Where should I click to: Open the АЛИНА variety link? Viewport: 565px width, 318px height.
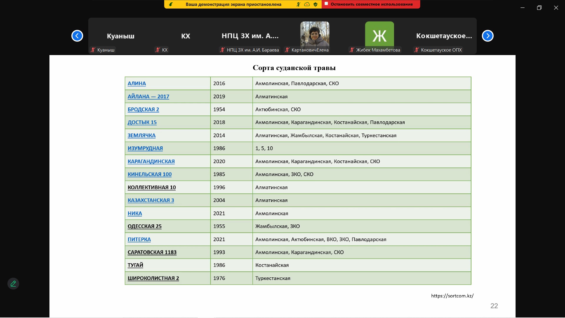(137, 83)
